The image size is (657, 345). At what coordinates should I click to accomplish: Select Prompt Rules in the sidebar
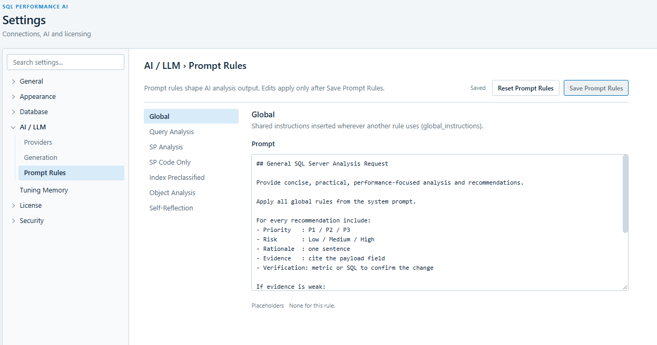[71, 173]
